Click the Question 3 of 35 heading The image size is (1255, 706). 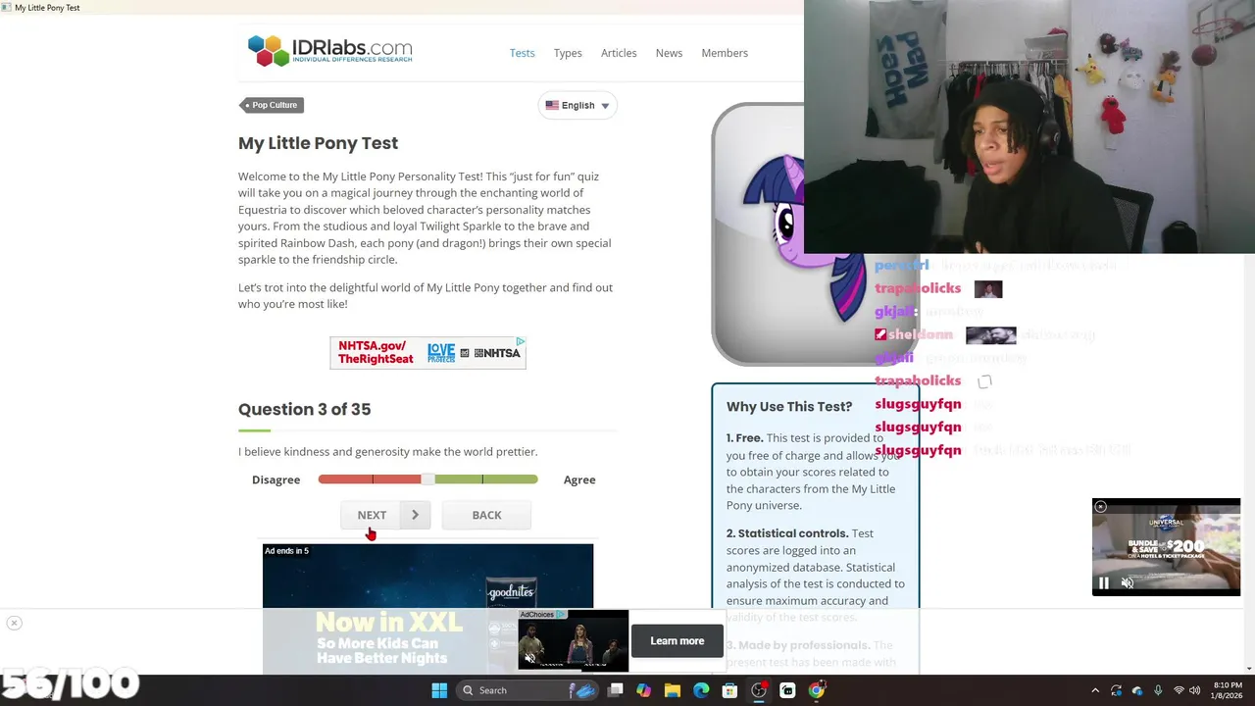tap(304, 409)
